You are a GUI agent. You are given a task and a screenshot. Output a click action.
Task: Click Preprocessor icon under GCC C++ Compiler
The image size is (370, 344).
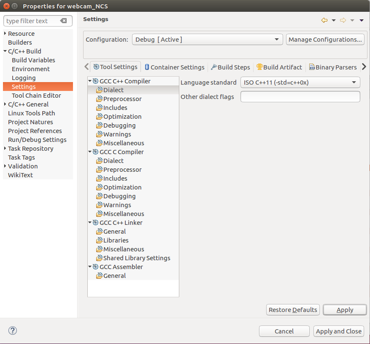[x=99, y=99]
